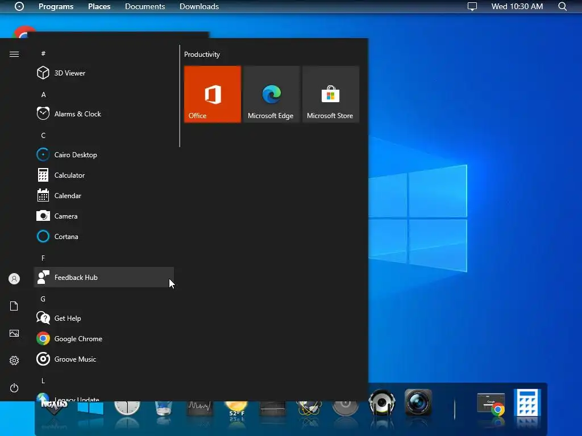This screenshot has width=582, height=436.
Task: Open the Microsoft Store tile
Action: [331, 94]
